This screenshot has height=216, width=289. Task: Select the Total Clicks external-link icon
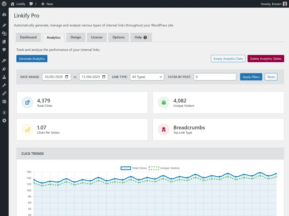click(x=27, y=102)
